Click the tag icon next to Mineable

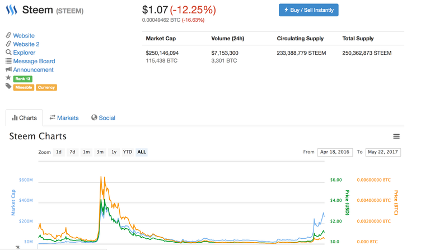coord(8,87)
